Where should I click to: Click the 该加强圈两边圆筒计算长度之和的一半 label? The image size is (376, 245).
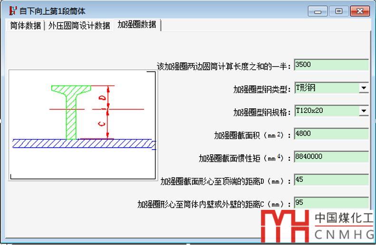224,66
